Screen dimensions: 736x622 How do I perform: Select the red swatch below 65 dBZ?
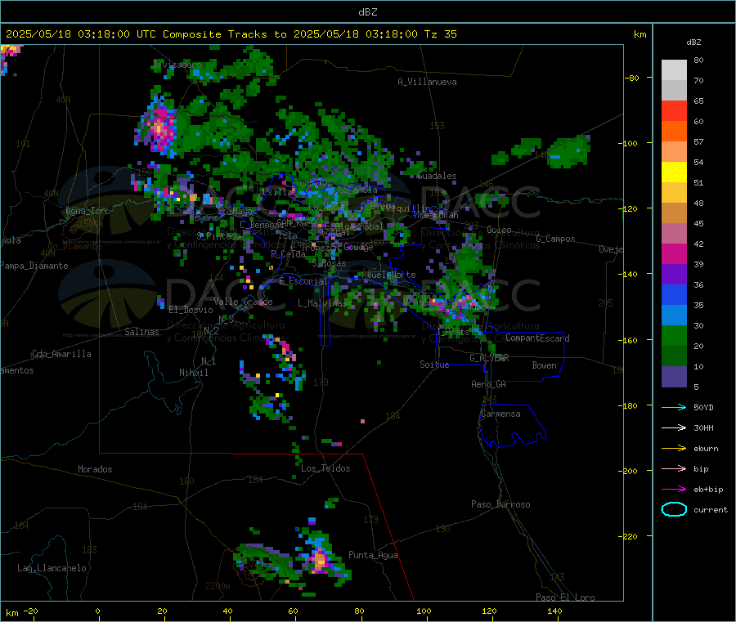click(674, 110)
